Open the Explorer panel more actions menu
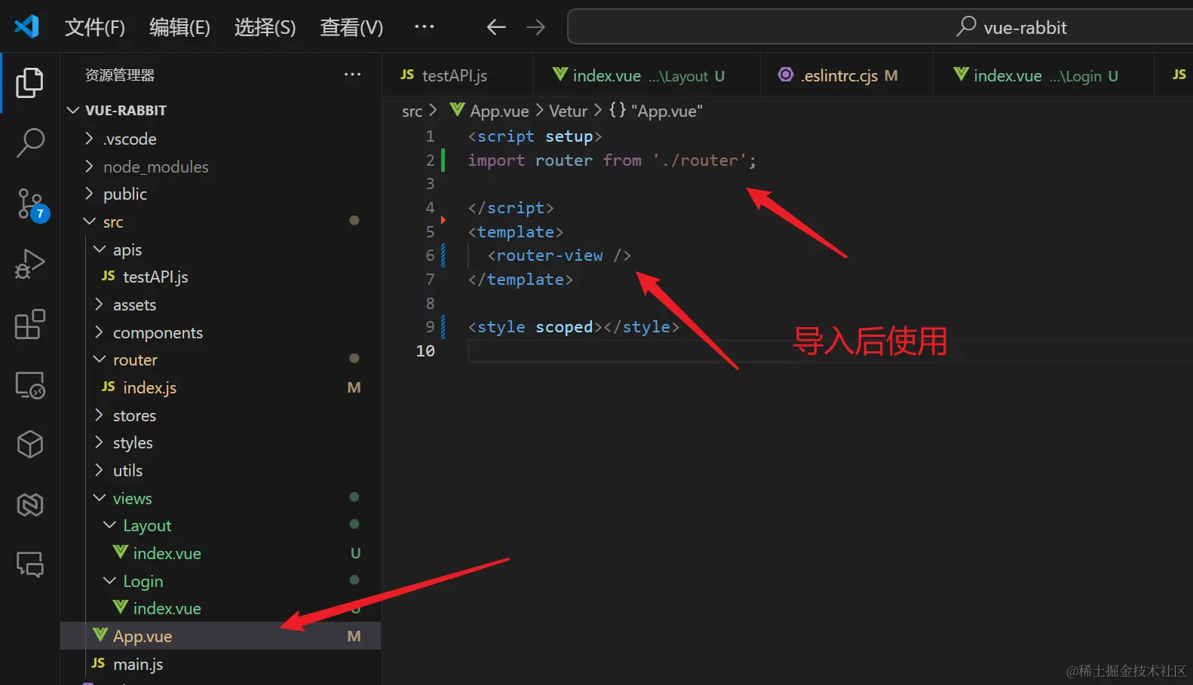This screenshot has height=685, width=1193. tap(352, 75)
